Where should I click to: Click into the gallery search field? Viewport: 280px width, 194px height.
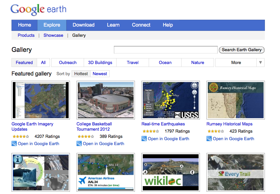click(165, 50)
